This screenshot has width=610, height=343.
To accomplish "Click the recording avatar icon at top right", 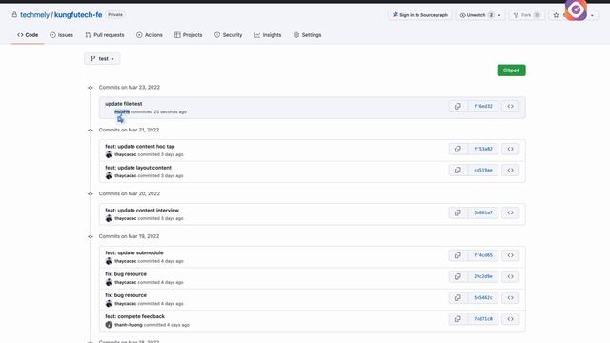I will pyautogui.click(x=576, y=10).
